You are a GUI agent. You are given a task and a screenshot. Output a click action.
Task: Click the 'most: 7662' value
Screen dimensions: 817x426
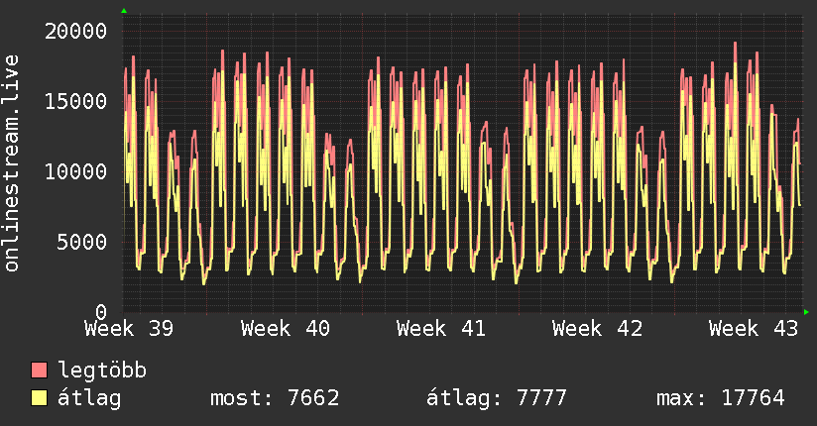(x=275, y=398)
